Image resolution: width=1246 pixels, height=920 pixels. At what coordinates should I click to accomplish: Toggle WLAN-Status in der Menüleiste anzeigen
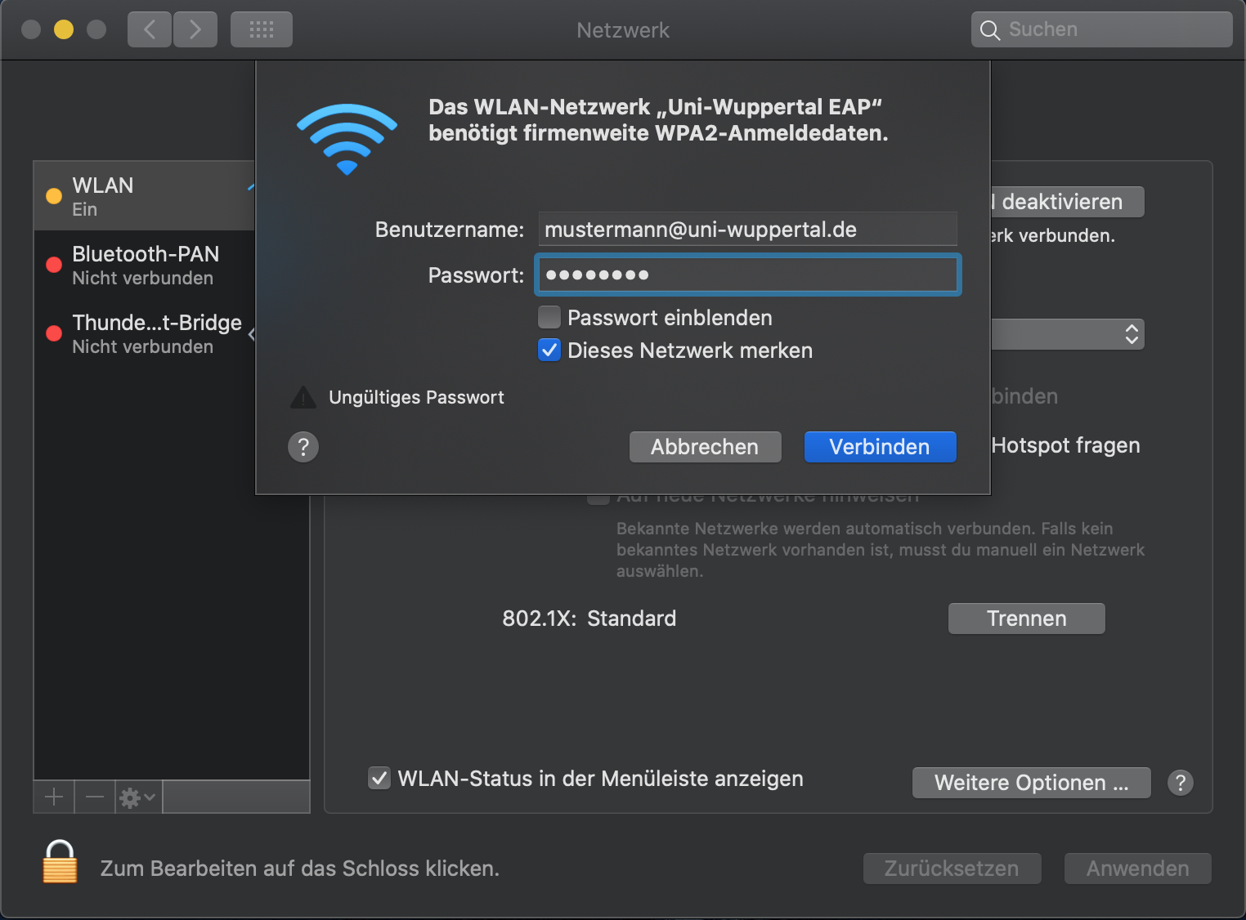379,779
